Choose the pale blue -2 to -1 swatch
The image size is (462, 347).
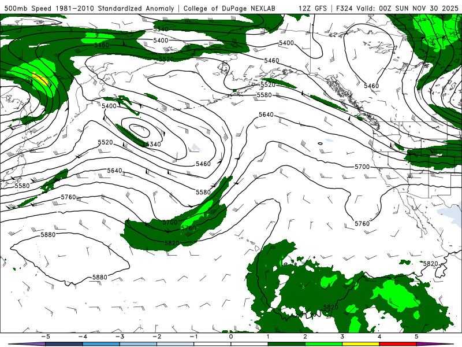coord(176,344)
